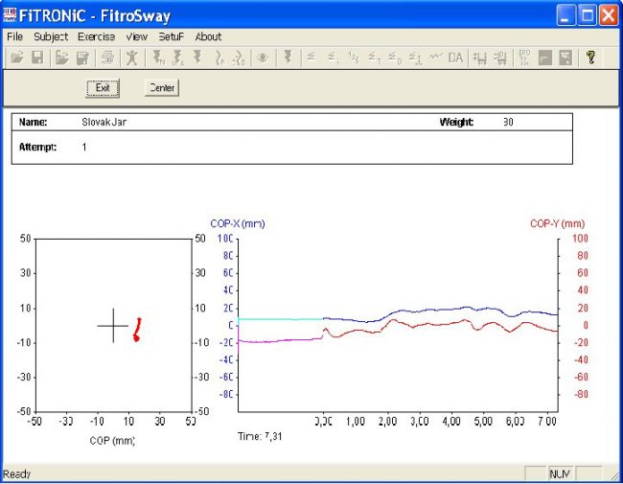
Task: Click the printer icon in the toolbar
Action: pyautogui.click(x=107, y=58)
